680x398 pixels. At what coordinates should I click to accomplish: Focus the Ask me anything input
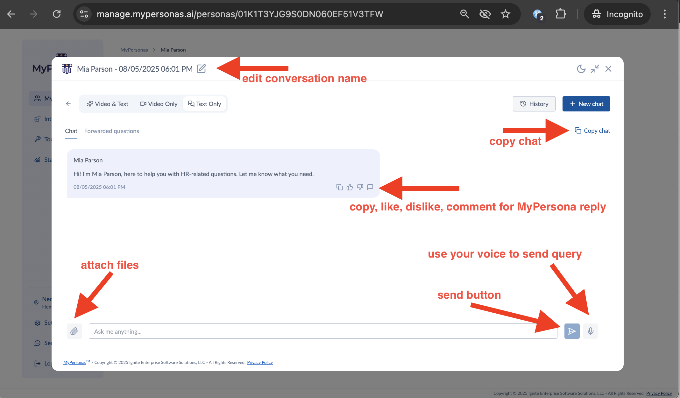(323, 331)
